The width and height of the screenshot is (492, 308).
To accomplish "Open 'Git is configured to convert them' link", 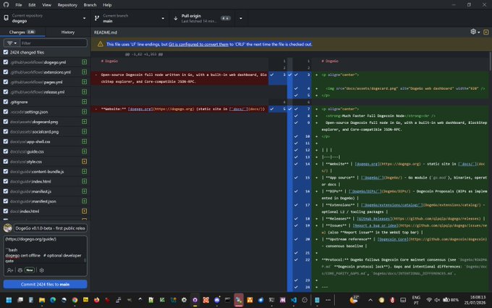I will (x=199, y=44).
